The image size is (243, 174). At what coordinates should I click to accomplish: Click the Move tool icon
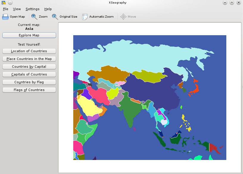pyautogui.click(x=123, y=17)
